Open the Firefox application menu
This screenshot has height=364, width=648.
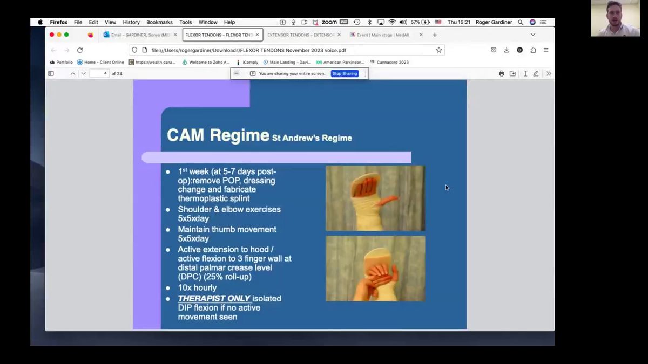546,50
